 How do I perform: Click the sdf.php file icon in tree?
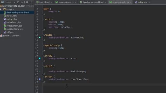[x=5, y=32]
